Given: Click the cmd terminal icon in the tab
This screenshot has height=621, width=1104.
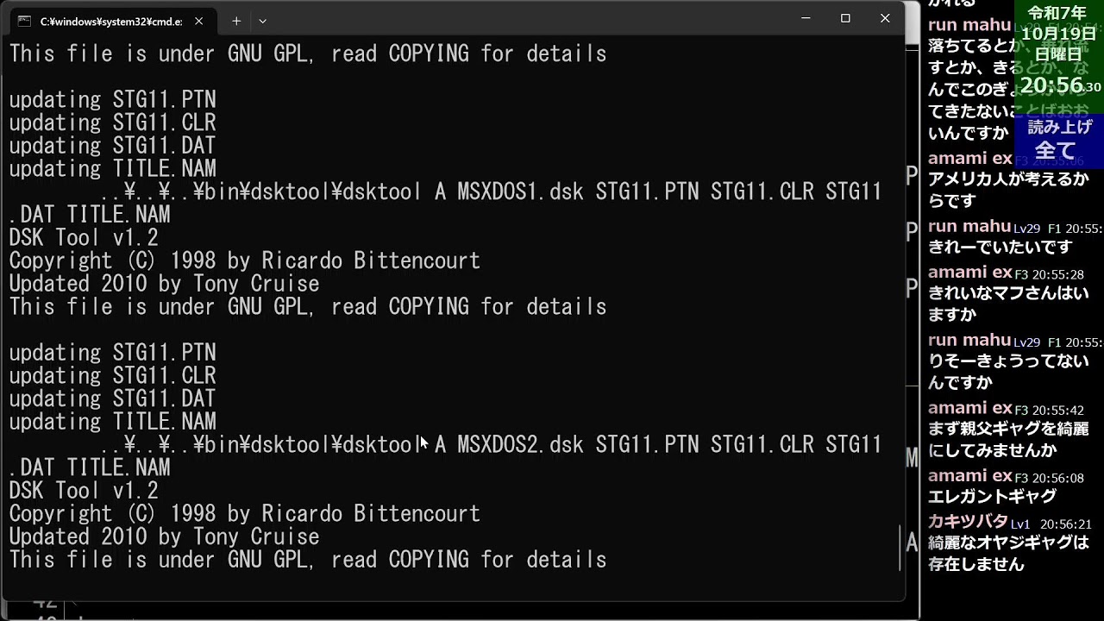Looking at the screenshot, I should pos(24,21).
